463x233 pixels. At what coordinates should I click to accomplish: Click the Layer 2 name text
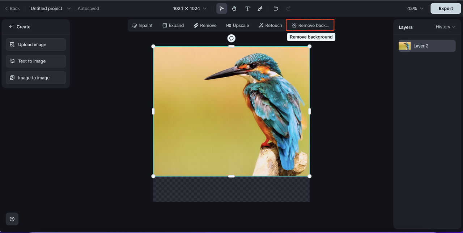[421, 46]
